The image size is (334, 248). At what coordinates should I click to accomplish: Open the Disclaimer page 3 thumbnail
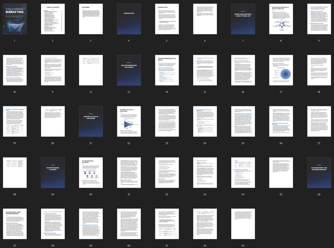click(91, 19)
